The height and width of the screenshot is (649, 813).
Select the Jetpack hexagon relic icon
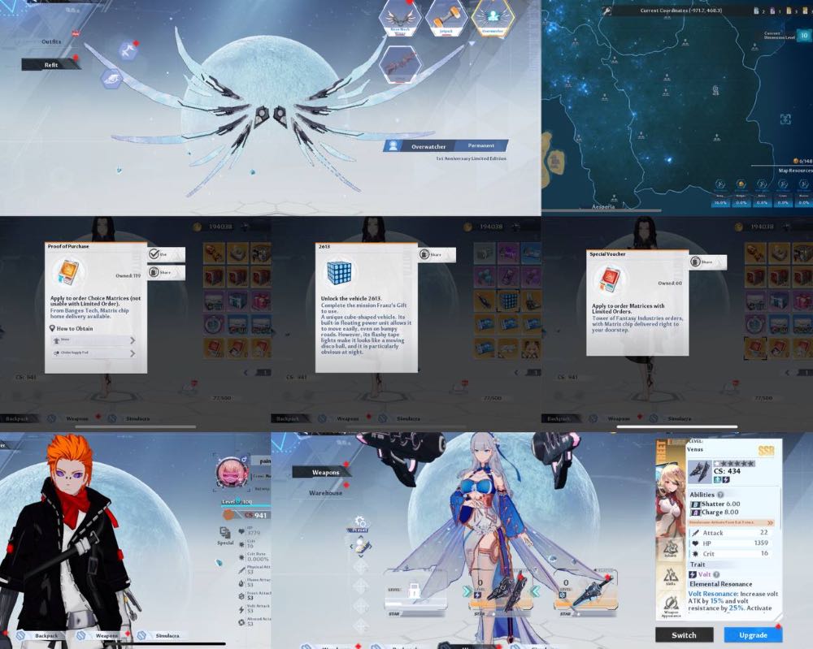446,18
